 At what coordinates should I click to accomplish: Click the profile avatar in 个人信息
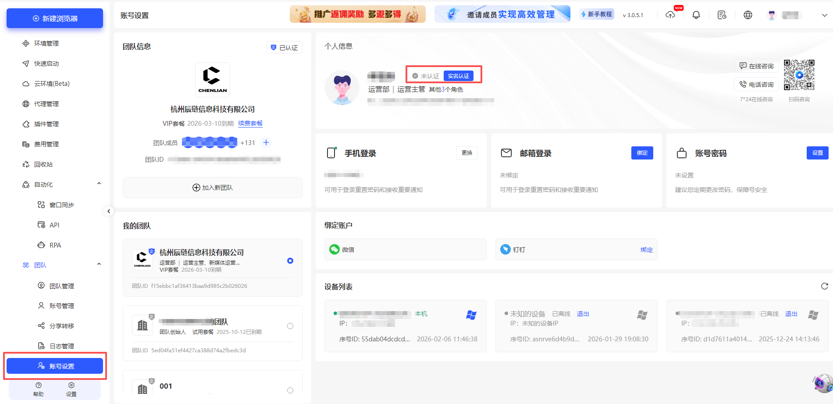[342, 88]
